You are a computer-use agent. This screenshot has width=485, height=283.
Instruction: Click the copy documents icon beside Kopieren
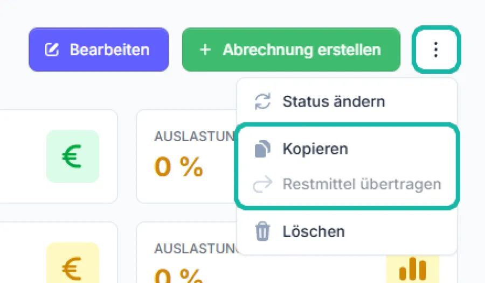coord(262,148)
